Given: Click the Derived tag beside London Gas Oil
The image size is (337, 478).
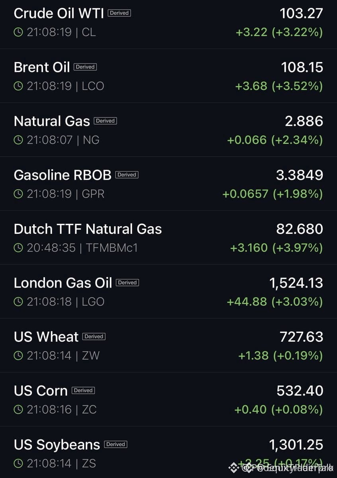Looking at the screenshot, I should click(x=127, y=282).
